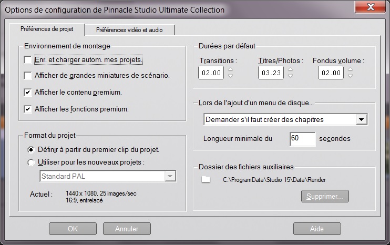Uncheck Afficher les fonctions premium

click(x=28, y=109)
